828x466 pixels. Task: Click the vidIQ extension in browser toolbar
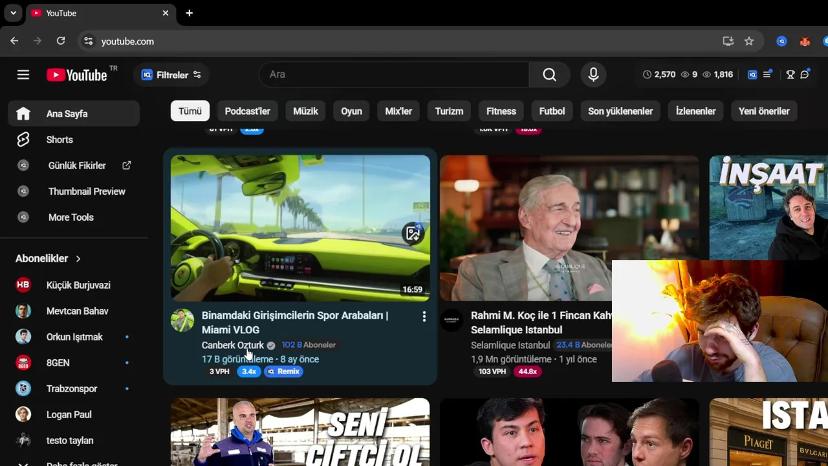pyautogui.click(x=781, y=41)
